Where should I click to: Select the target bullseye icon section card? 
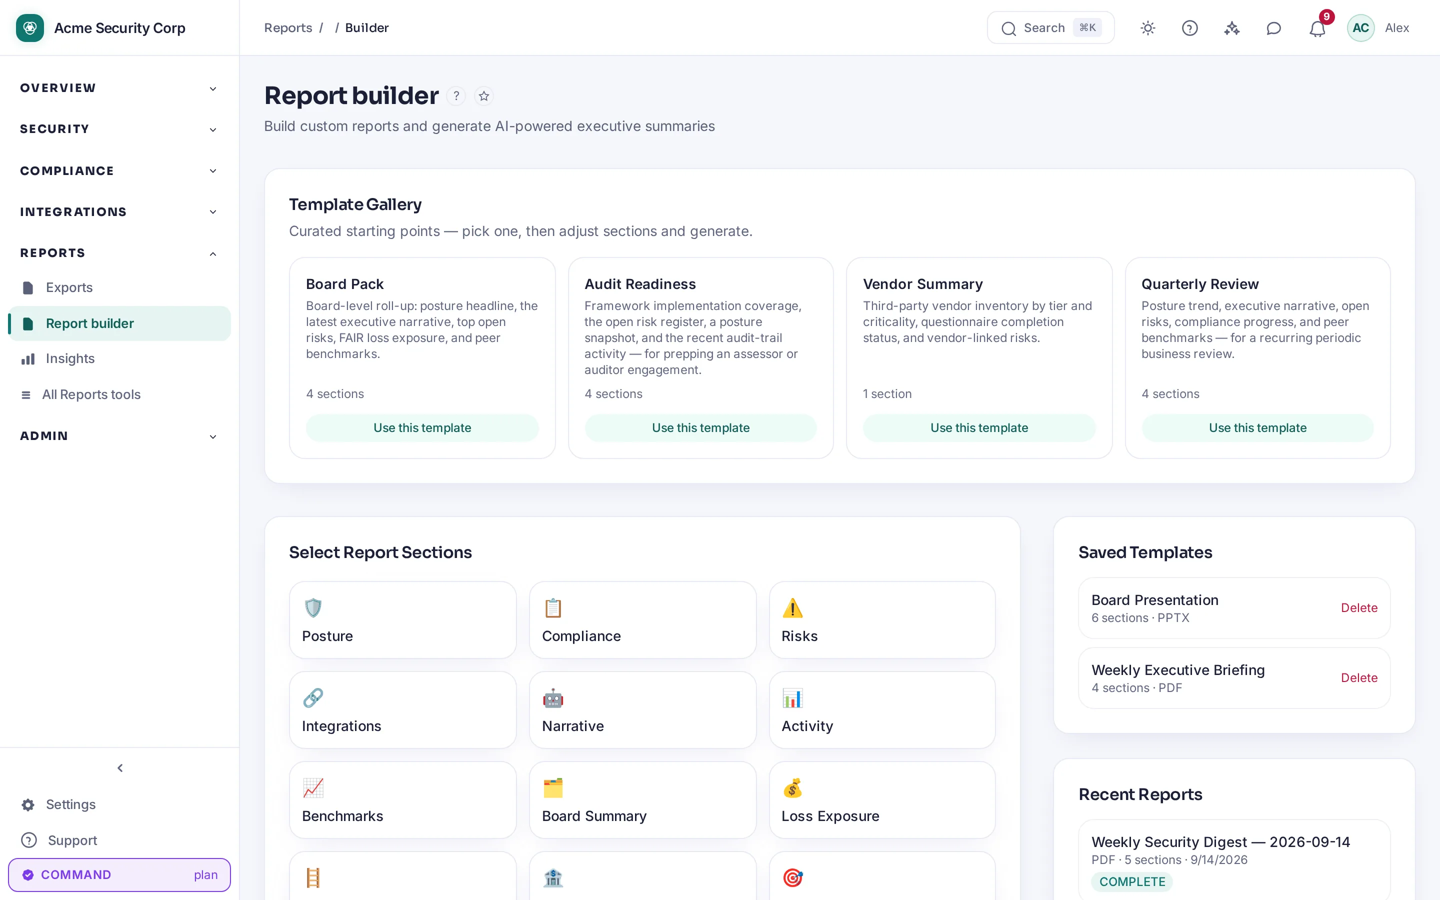[882, 876]
